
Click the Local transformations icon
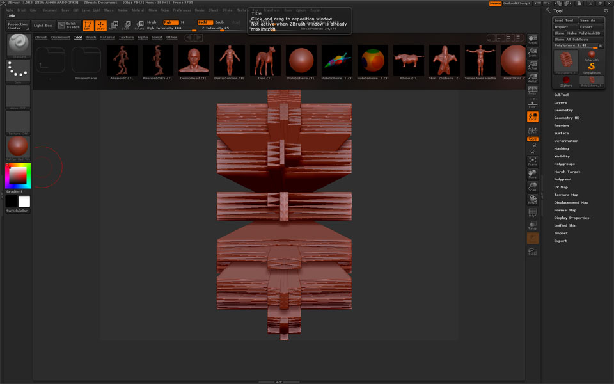coord(533,116)
